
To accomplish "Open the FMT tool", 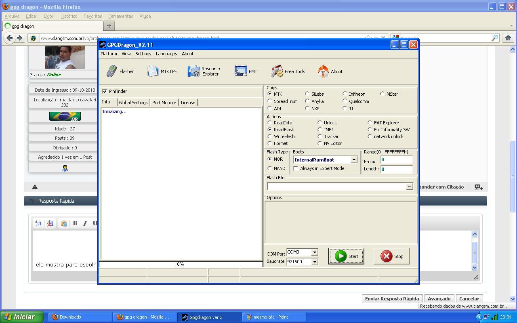I will [246, 71].
